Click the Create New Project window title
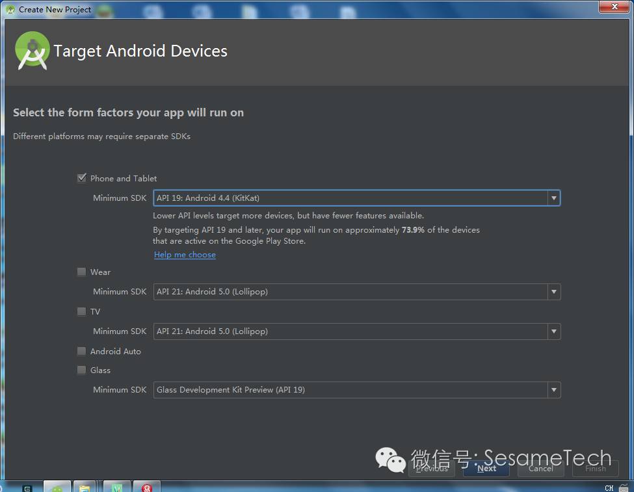 click(55, 9)
